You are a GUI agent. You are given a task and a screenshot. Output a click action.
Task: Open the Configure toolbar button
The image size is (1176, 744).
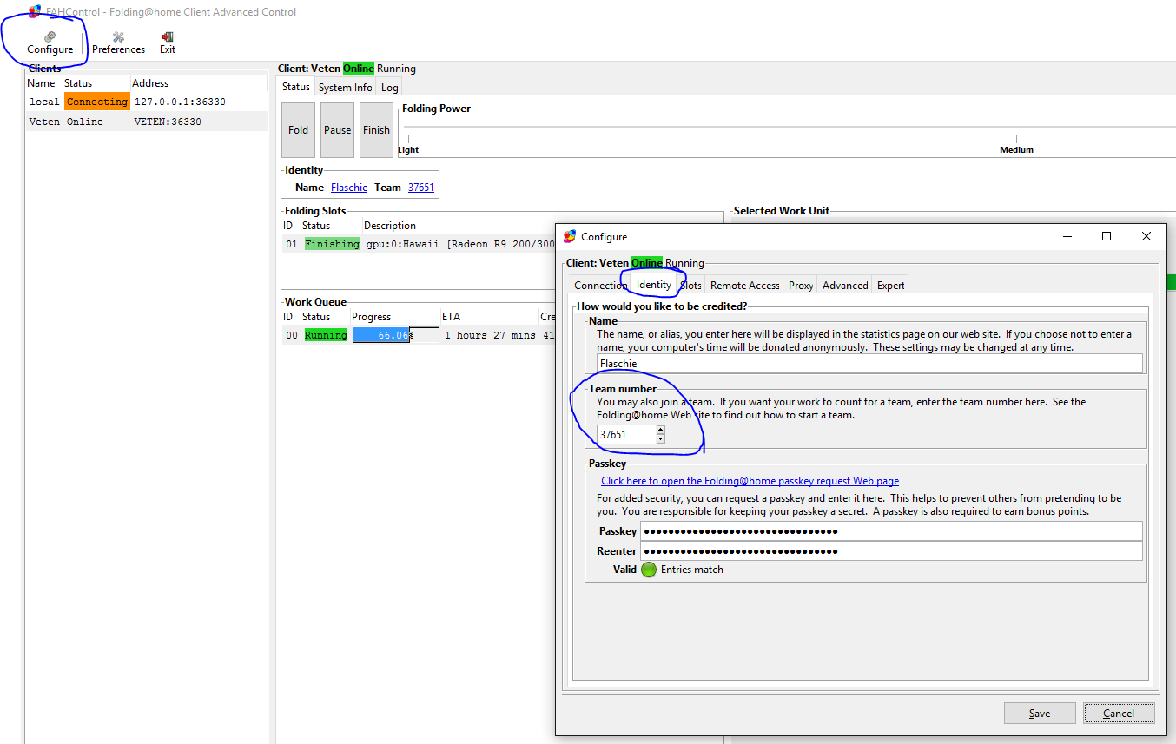click(x=50, y=43)
